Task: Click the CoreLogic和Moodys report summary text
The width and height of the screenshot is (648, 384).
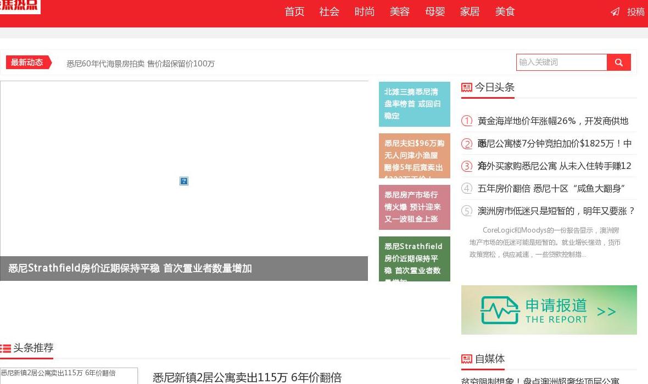Action: (x=545, y=242)
